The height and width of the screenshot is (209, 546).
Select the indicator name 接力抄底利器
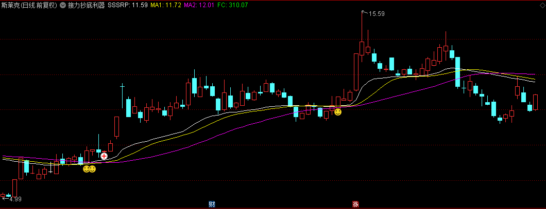(87, 6)
